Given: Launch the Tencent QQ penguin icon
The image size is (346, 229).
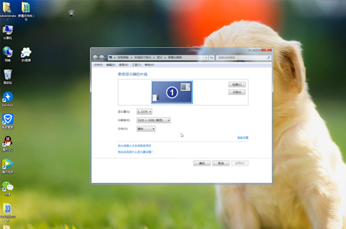Looking at the screenshot, I should (8, 144).
